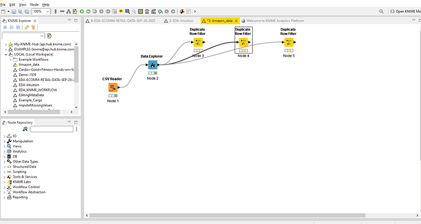Toggle Node Repository search mode icon

(25, 129)
